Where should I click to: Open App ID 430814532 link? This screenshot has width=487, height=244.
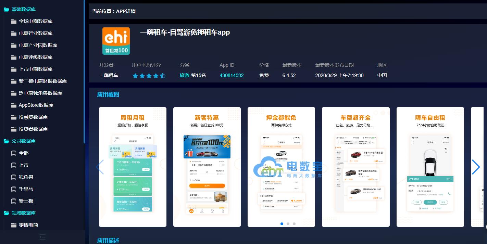pos(232,75)
